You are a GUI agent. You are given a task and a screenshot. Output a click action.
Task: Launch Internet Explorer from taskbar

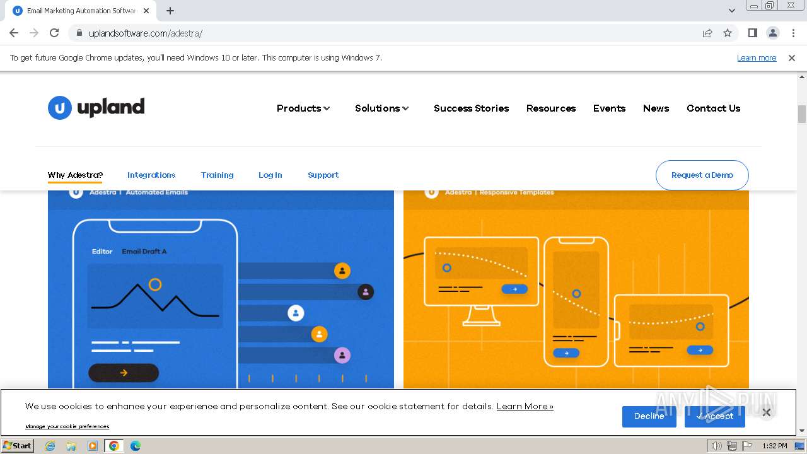click(x=50, y=446)
